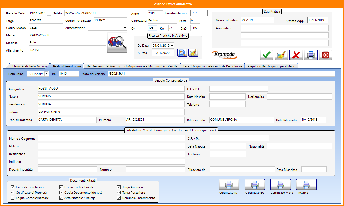Click the Doc. di Indentità field CARTA IDENTITA
Image resolution: width=344 pixels, height=206 pixels.
[x=67, y=120]
